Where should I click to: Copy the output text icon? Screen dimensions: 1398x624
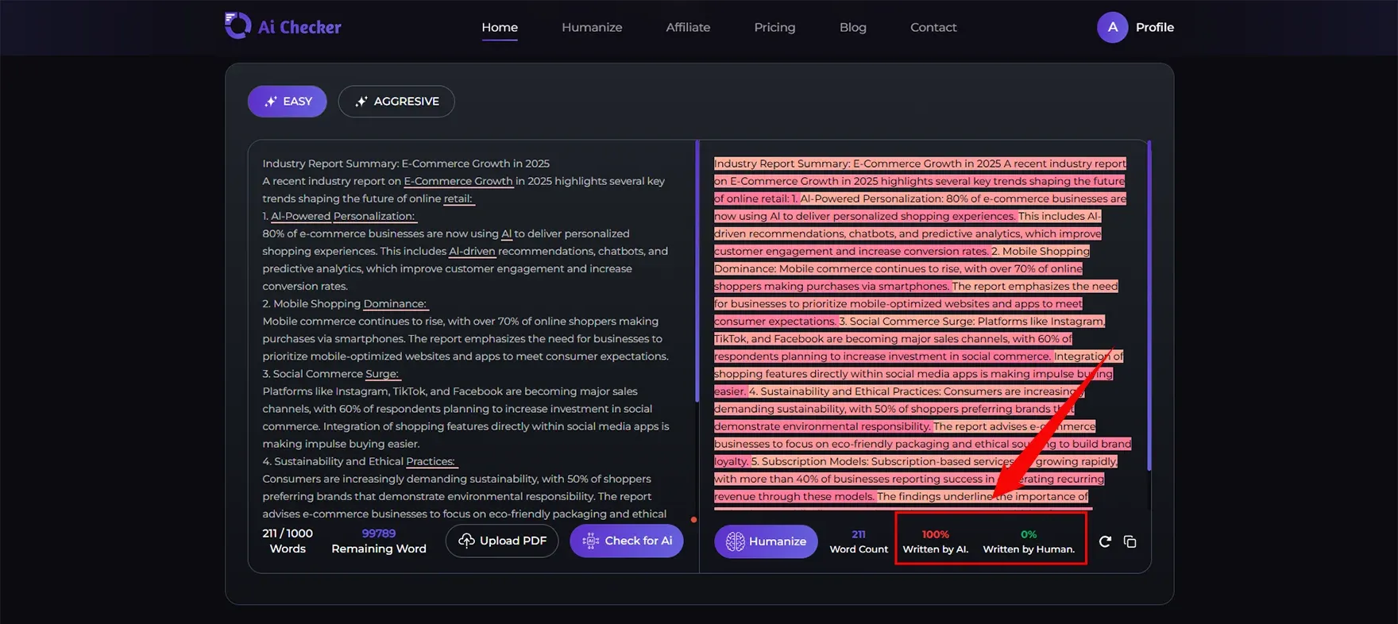pos(1130,541)
